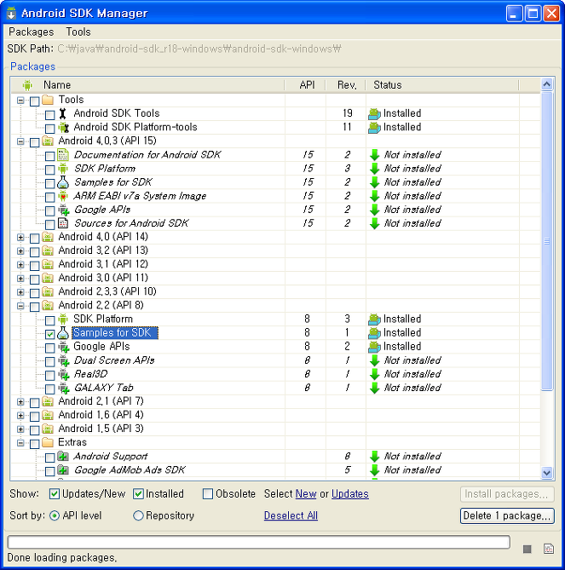Click the SDK Path text field
The height and width of the screenshot is (570, 565).
click(x=199, y=49)
